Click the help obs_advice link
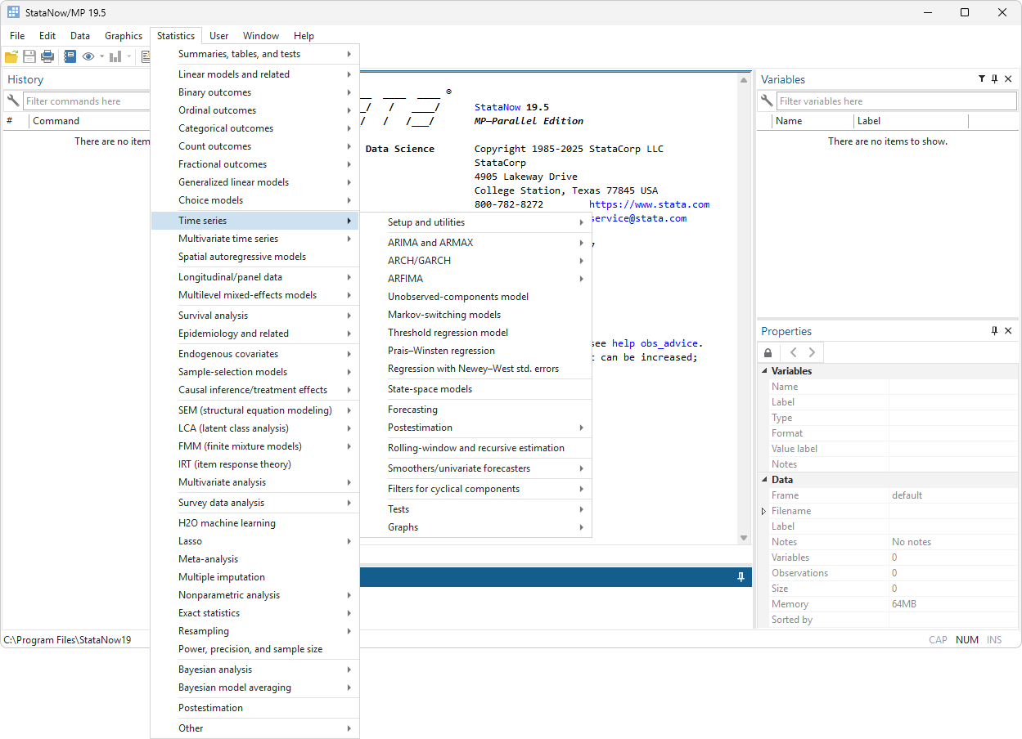This screenshot has width=1022, height=739. point(657,343)
